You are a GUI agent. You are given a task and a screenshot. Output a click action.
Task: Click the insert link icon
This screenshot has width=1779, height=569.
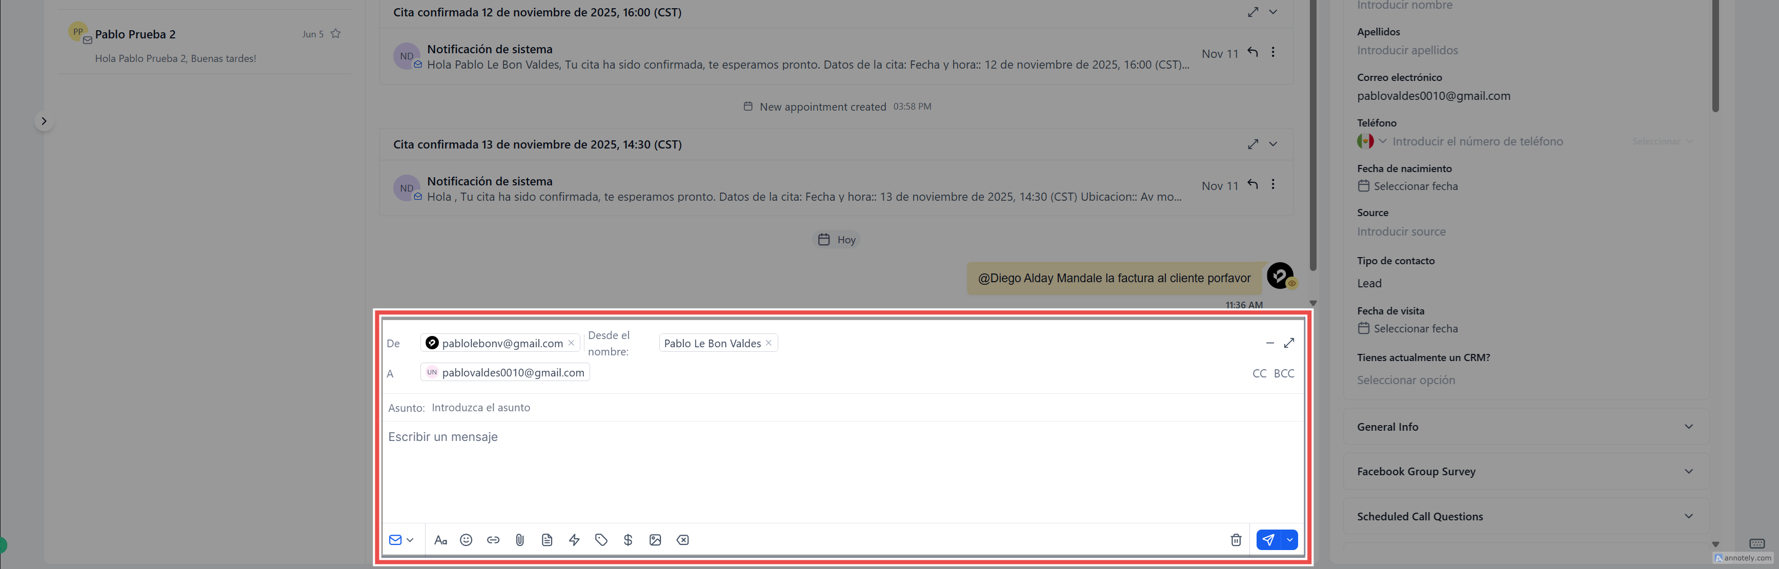(493, 540)
